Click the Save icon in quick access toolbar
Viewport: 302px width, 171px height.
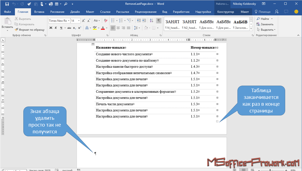[7, 4]
